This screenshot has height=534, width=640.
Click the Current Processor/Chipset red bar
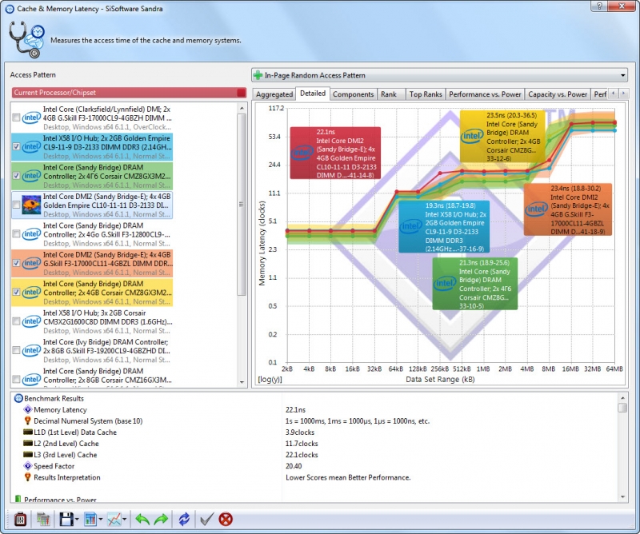coord(129,93)
